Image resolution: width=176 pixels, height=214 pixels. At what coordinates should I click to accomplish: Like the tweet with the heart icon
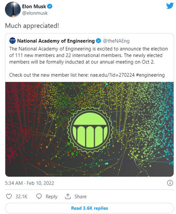coord(9,196)
